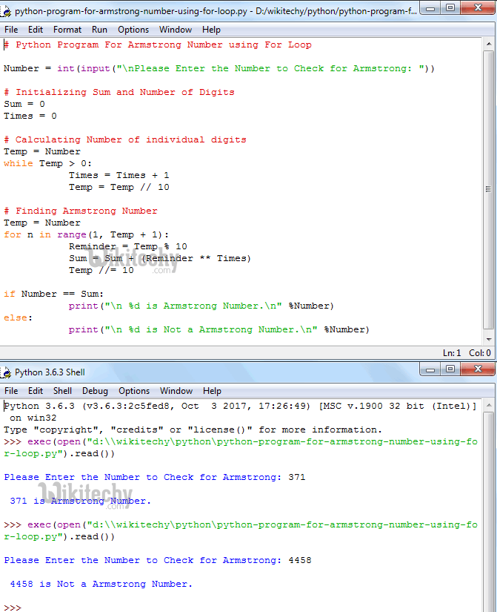
Task: Click comment '# Initializing Sum and Number of Digits'
Action: [119, 92]
